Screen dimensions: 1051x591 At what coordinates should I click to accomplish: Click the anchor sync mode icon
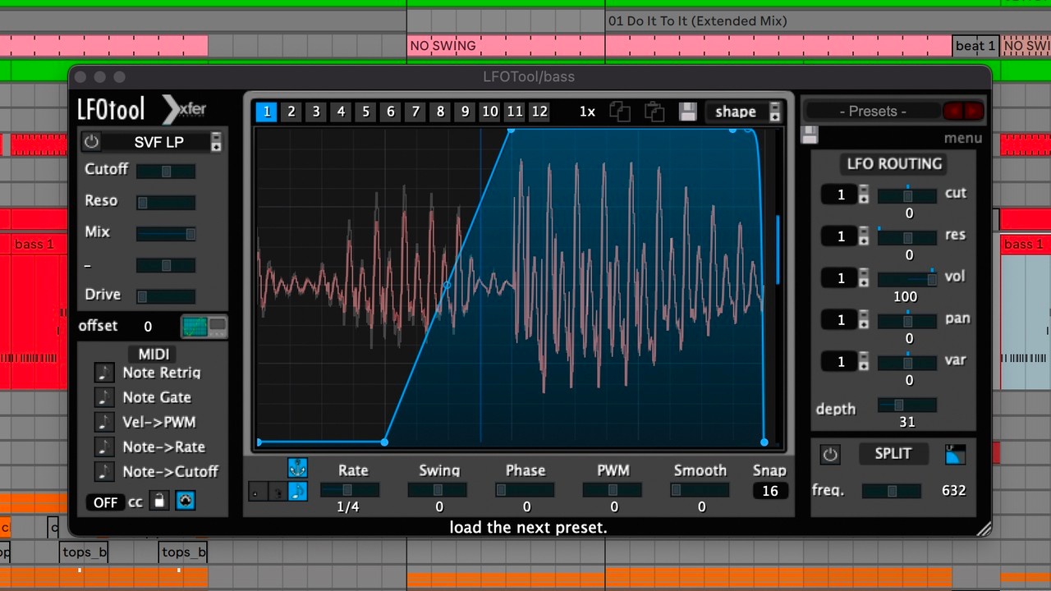pos(297,468)
